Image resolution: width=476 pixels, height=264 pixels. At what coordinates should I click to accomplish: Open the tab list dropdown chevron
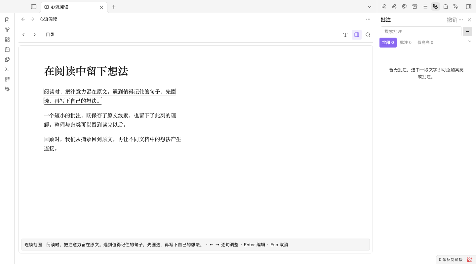(x=370, y=7)
